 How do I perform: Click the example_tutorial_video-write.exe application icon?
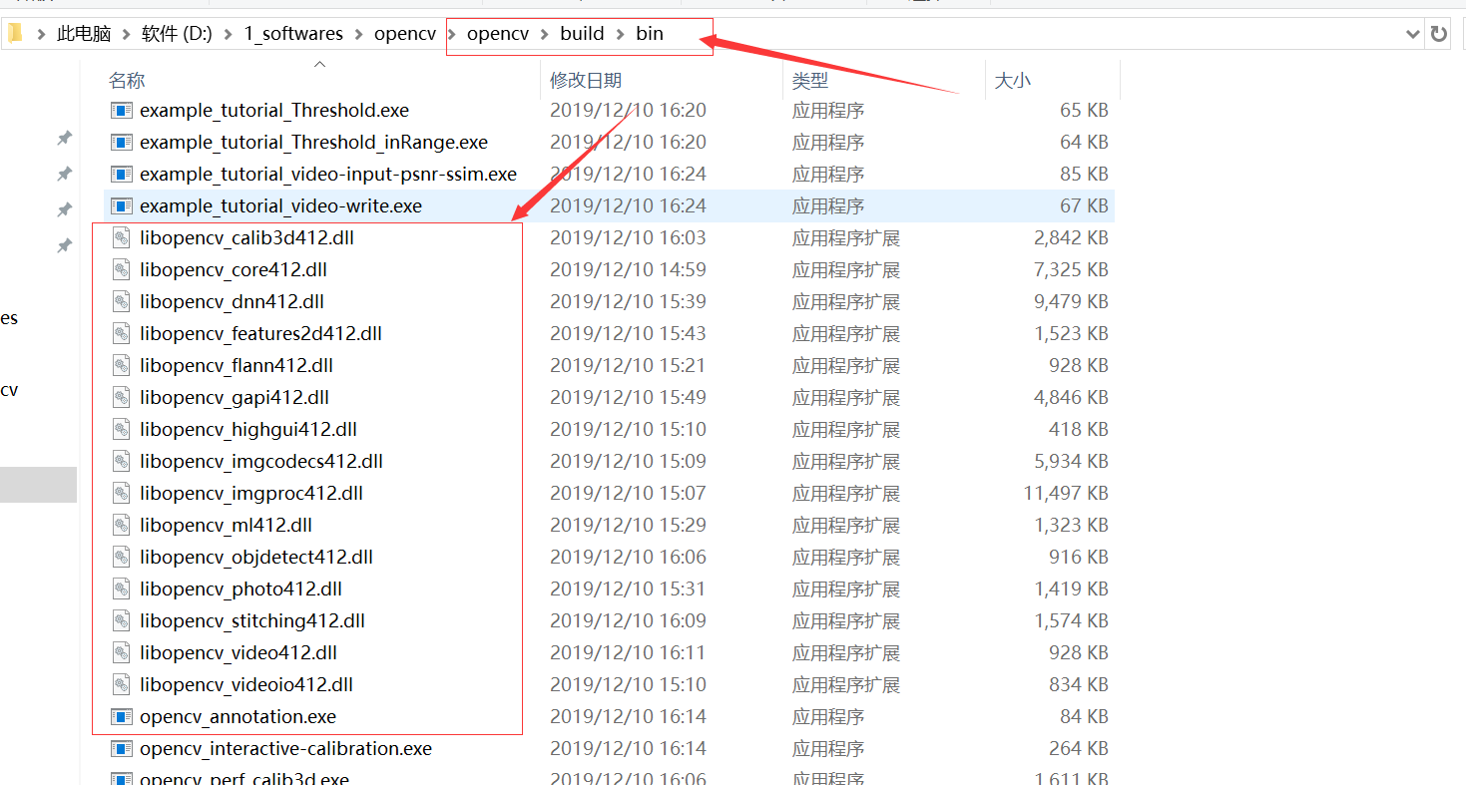click(x=122, y=205)
